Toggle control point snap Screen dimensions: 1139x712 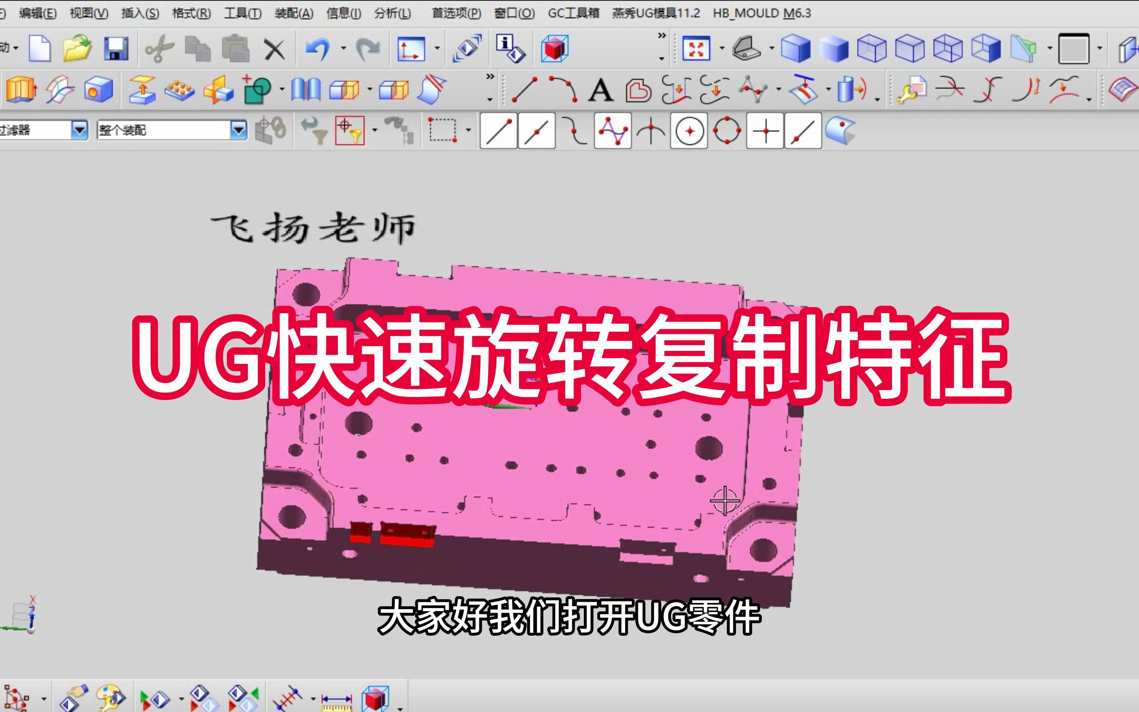574,131
